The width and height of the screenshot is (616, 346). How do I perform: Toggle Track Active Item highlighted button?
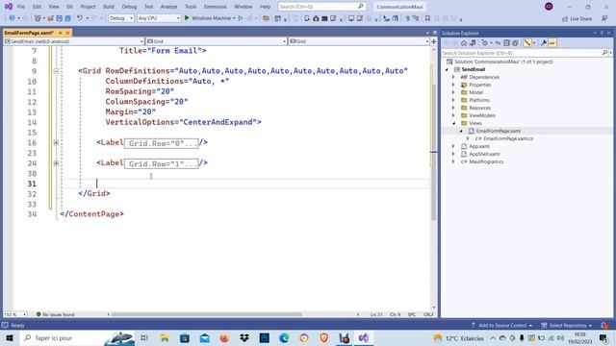[x=527, y=42]
